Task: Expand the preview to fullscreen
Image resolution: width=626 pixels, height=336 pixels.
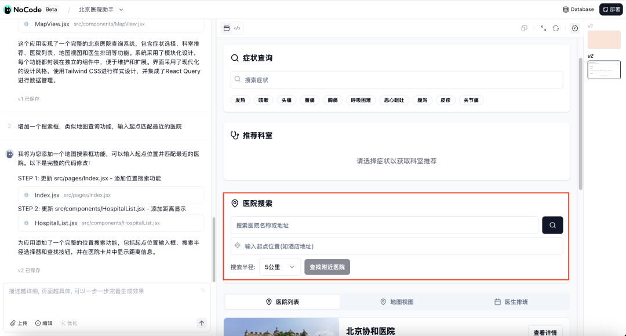Action: point(543,27)
